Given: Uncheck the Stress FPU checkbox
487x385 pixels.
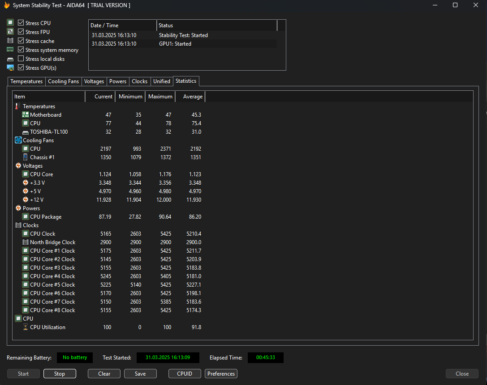Looking at the screenshot, I should click(x=21, y=32).
